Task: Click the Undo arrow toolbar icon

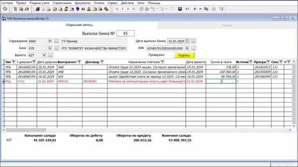Action: tap(187, 9)
